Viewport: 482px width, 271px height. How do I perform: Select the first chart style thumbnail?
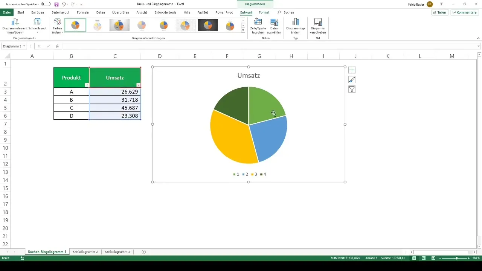(x=75, y=25)
